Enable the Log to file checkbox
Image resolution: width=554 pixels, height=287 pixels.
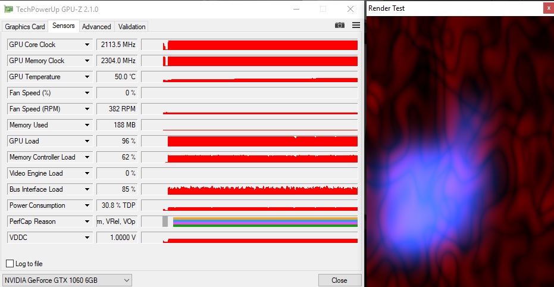click(10, 264)
